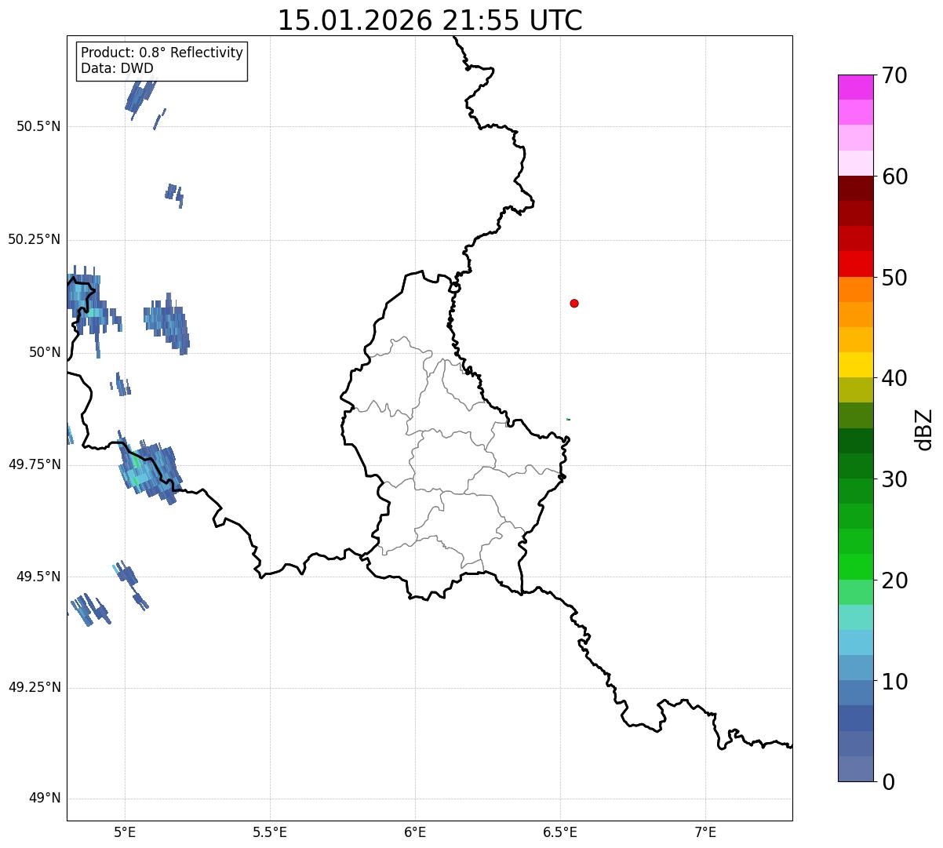
Task: Click the 50°N latitude label
Action: [45, 352]
